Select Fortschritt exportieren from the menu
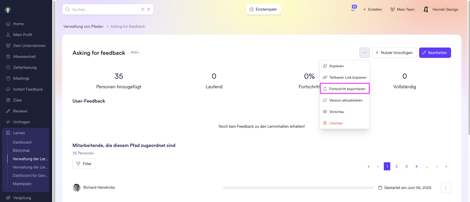470x202 pixels. [347, 89]
